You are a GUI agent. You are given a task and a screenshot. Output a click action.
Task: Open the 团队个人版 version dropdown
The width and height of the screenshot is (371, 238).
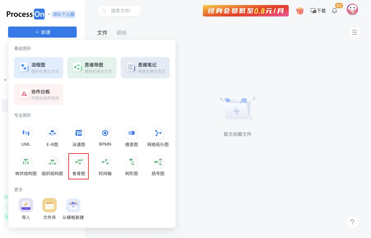click(x=63, y=14)
